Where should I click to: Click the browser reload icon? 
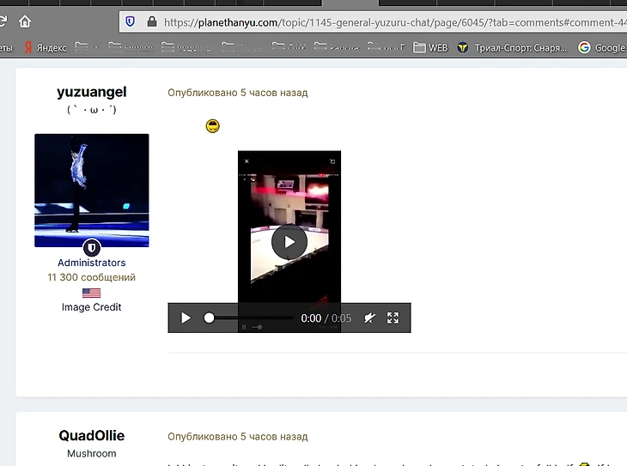[3, 21]
